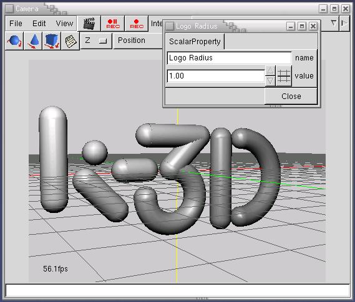Open the View menu

pyautogui.click(x=64, y=24)
